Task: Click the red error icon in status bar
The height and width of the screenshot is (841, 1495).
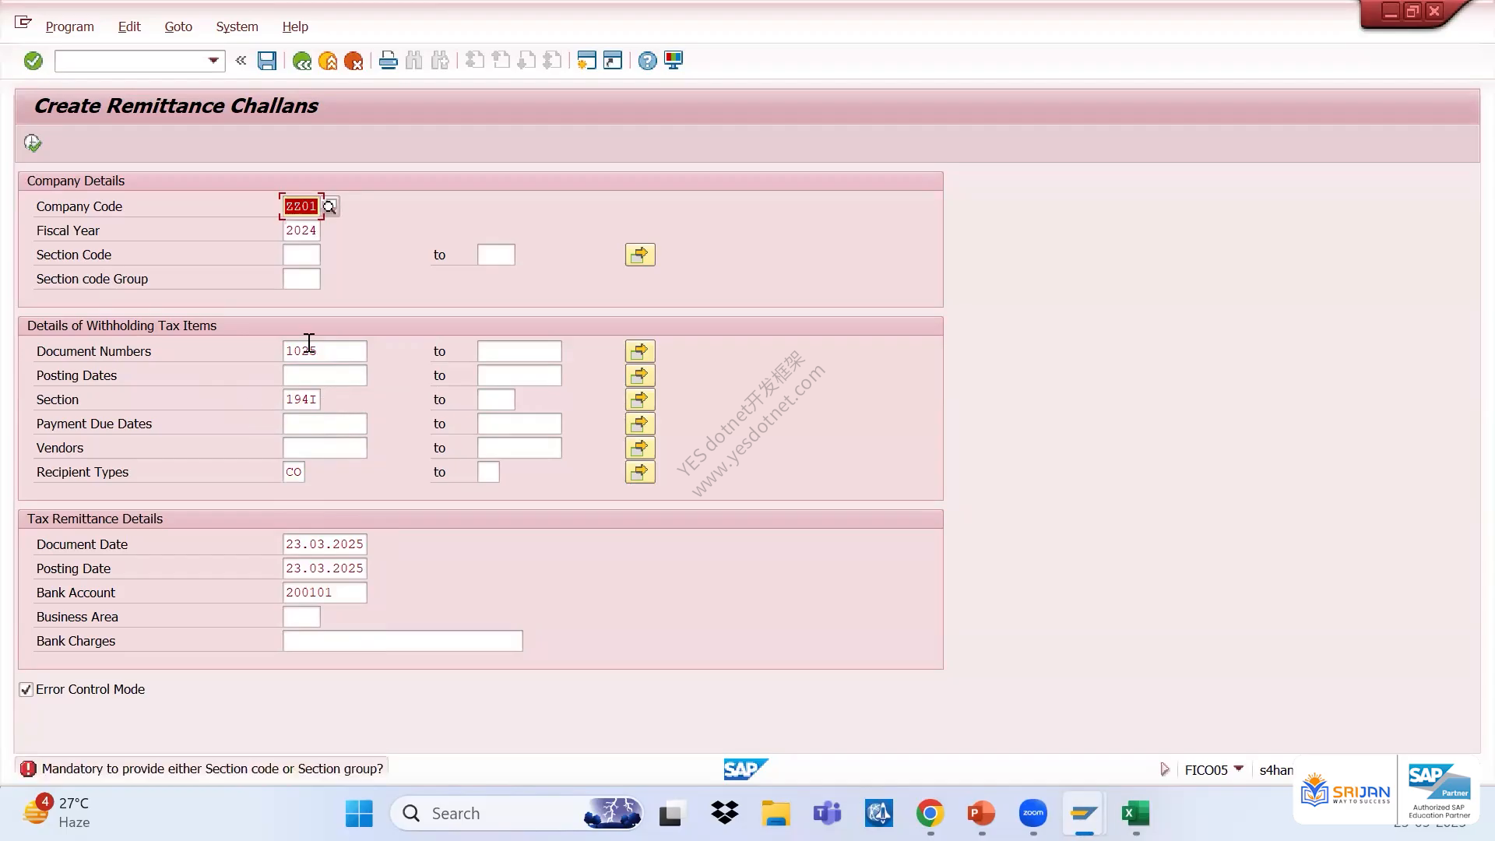Action: click(x=28, y=769)
